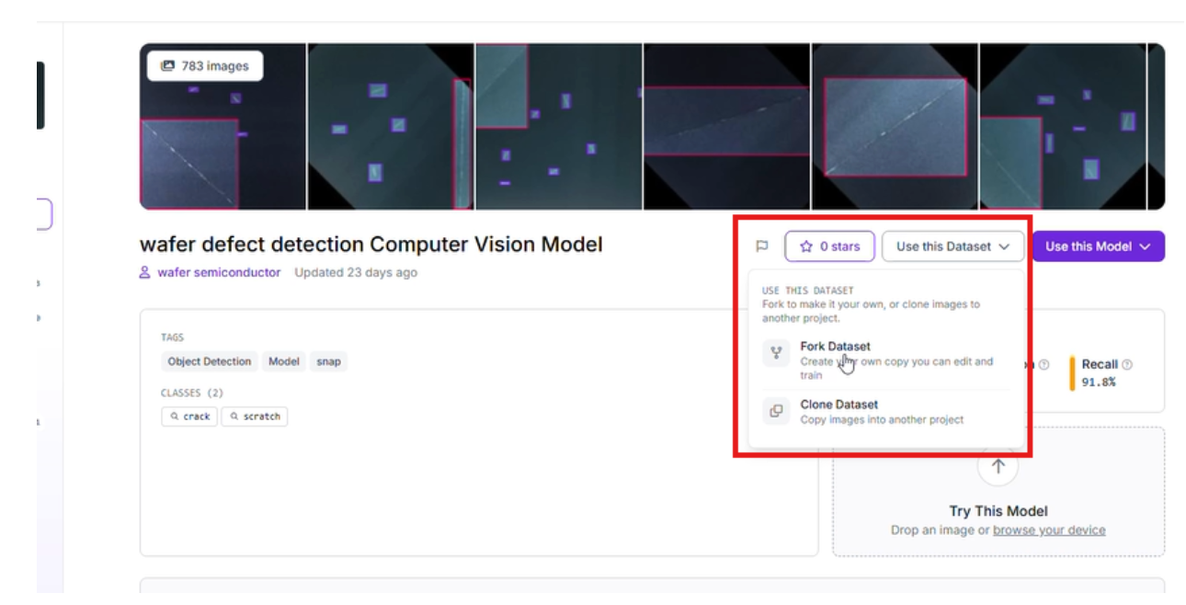The image size is (1186, 605).
Task: Open the Use this Model dropdown
Action: click(x=1098, y=246)
